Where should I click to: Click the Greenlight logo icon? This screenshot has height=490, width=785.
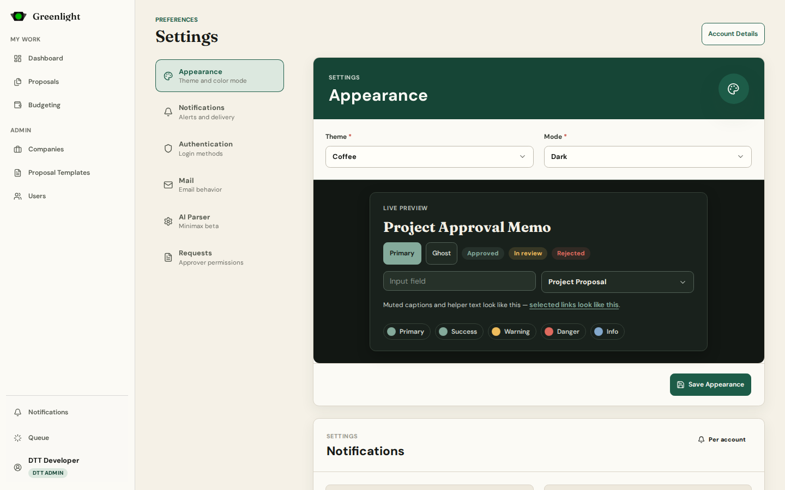coord(19,16)
